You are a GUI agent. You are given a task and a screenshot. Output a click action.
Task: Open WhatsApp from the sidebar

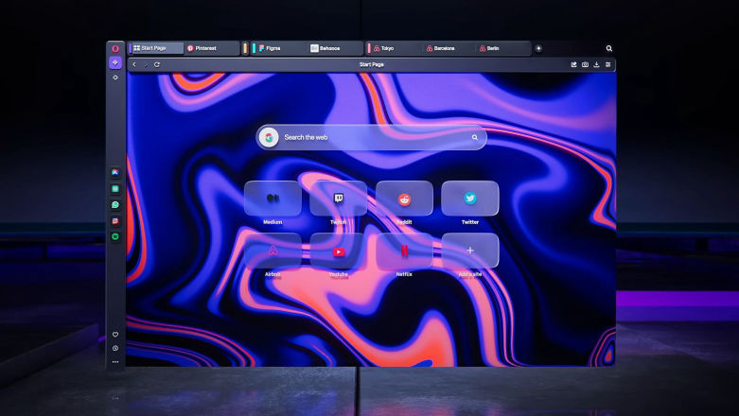(115, 204)
